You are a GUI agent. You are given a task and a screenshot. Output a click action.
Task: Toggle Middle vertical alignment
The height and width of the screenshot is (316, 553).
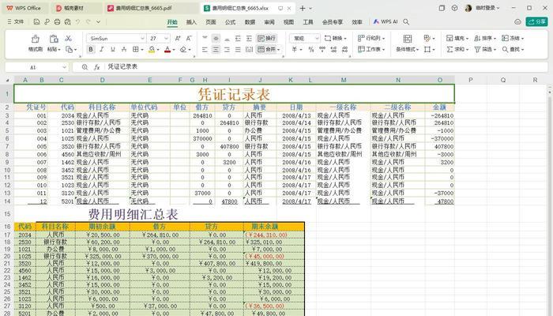pyautogui.click(x=216, y=38)
